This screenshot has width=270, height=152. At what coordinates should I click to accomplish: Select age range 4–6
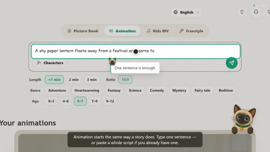click(x=66, y=101)
